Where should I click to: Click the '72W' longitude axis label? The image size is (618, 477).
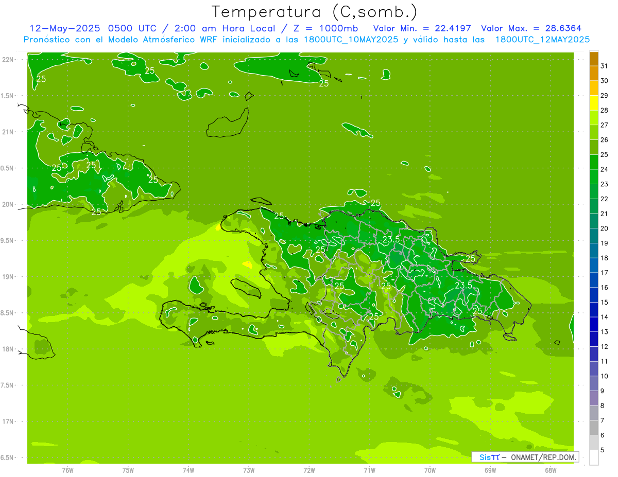click(309, 470)
